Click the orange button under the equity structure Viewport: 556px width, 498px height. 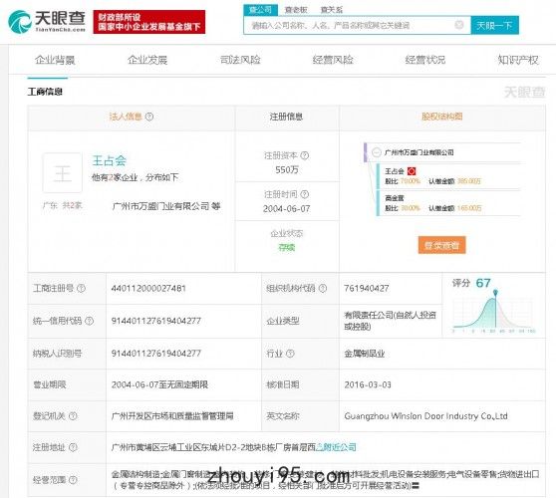tap(441, 245)
